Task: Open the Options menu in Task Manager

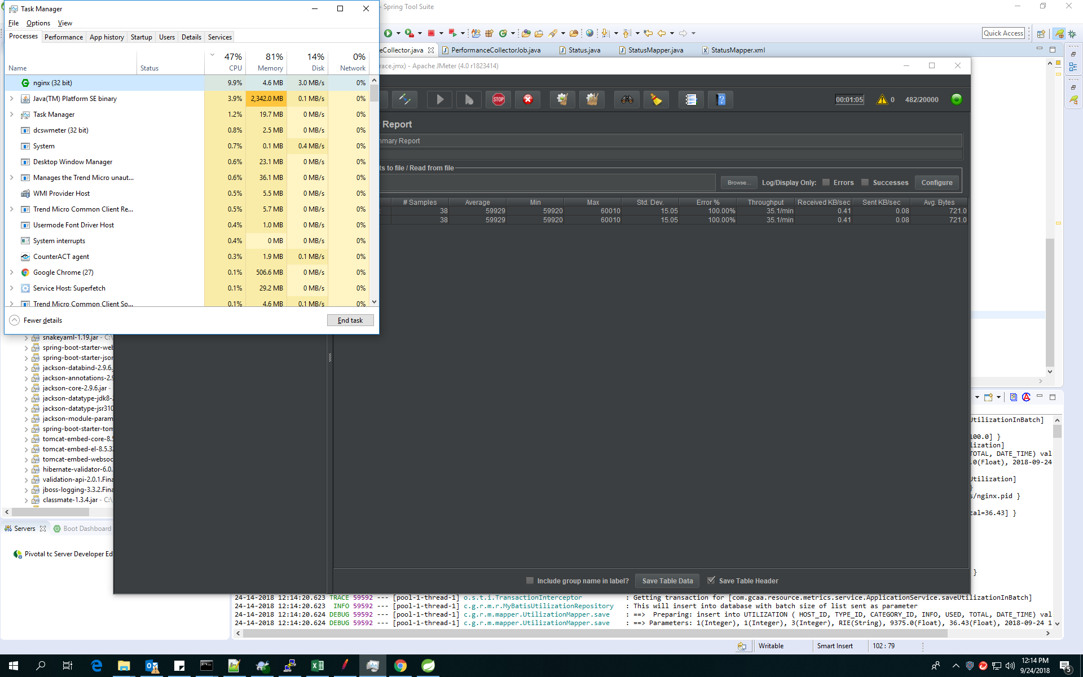Action: point(38,23)
